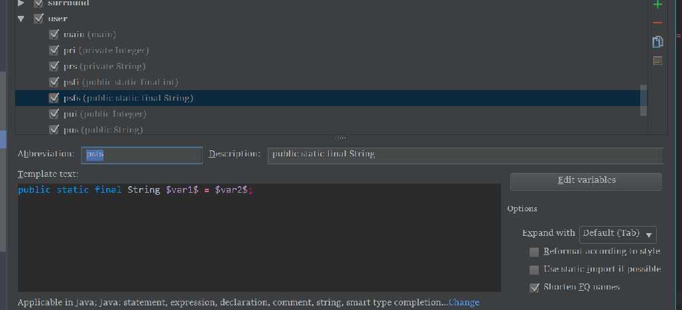Click the $var2$ variable in template text
This screenshot has width=682, height=310.
pos(231,190)
